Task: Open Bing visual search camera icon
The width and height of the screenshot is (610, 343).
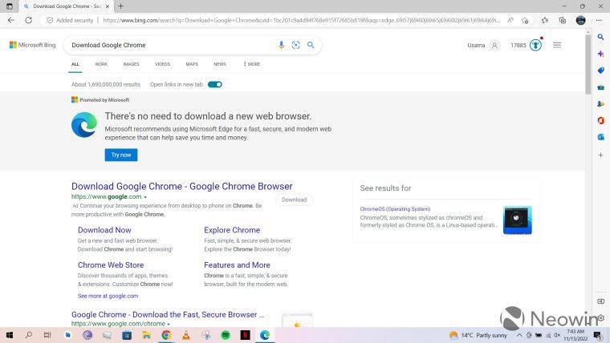Action: click(296, 45)
